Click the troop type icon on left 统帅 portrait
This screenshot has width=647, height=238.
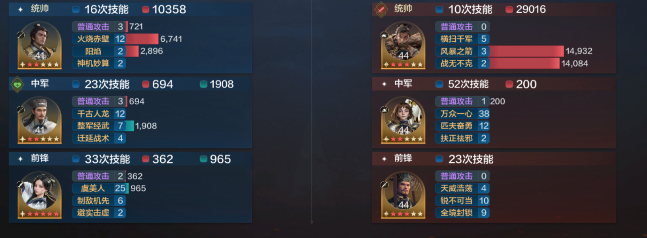coord(21,35)
